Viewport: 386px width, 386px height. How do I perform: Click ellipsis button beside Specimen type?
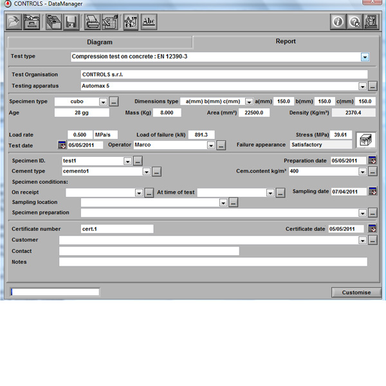[113, 102]
